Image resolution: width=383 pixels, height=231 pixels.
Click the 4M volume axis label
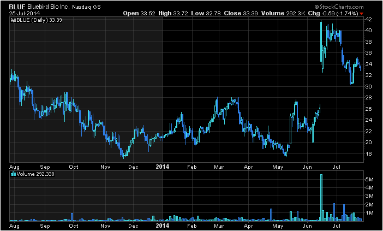pos(369,188)
